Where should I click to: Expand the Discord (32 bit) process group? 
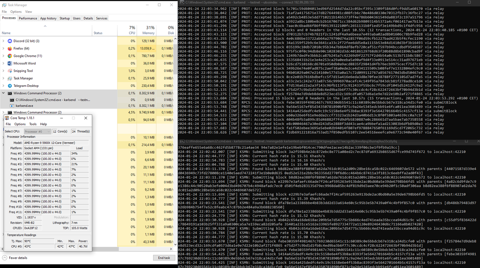4,41
